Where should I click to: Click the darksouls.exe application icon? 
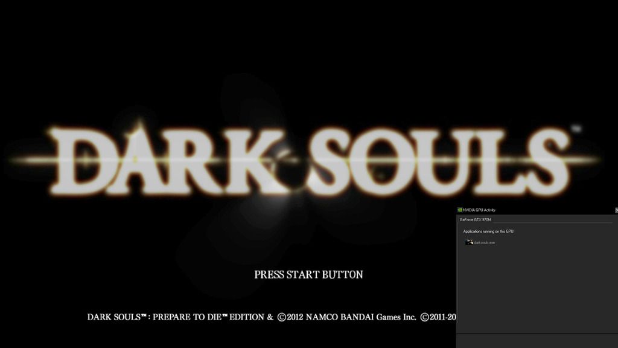click(x=469, y=242)
